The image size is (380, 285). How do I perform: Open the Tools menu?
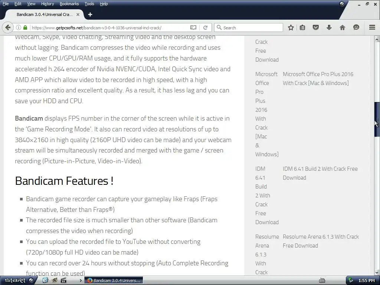89,4
